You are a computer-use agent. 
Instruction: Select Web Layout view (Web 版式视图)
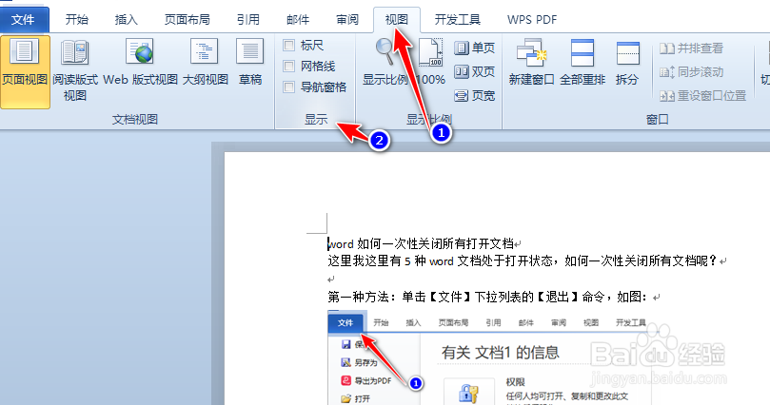(x=141, y=64)
